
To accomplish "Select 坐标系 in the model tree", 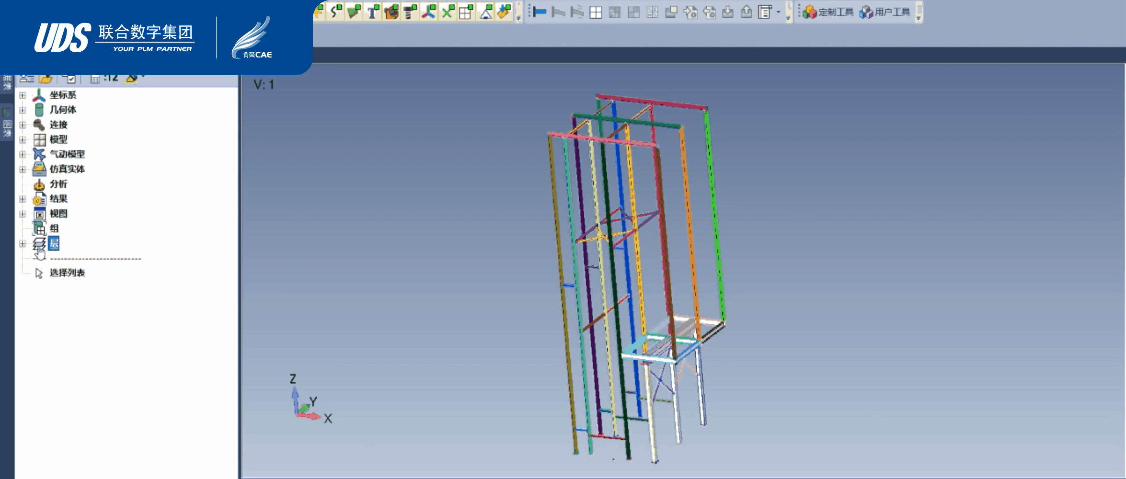I will [63, 95].
